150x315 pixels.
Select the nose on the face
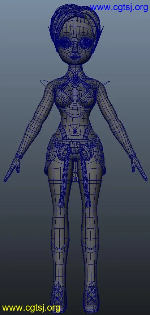75,49
